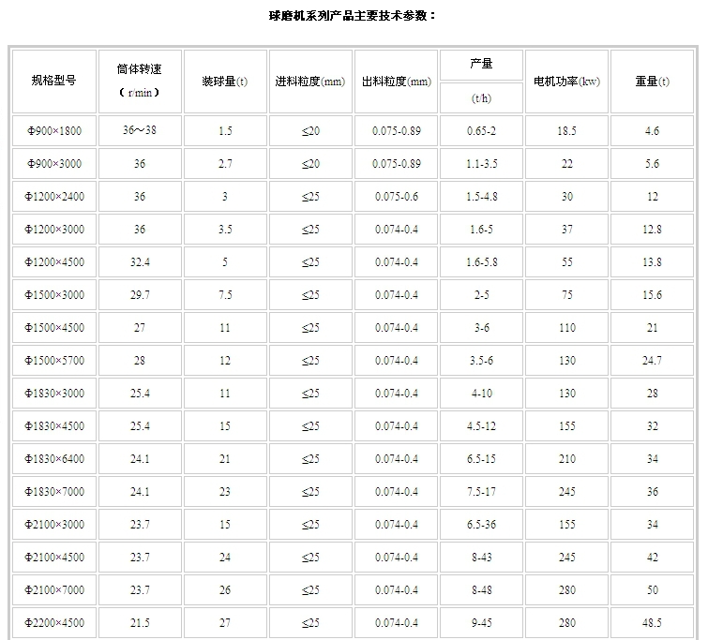Select the 电机功率(kw) column header
The height and width of the screenshot is (640, 708).
pyautogui.click(x=566, y=82)
